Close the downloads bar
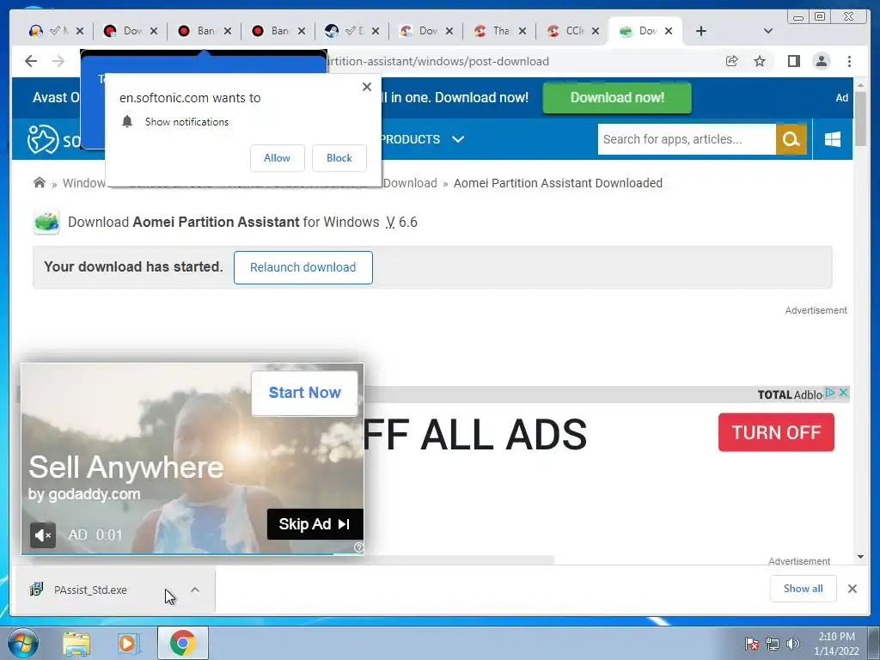The width and height of the screenshot is (880, 660). (x=852, y=589)
